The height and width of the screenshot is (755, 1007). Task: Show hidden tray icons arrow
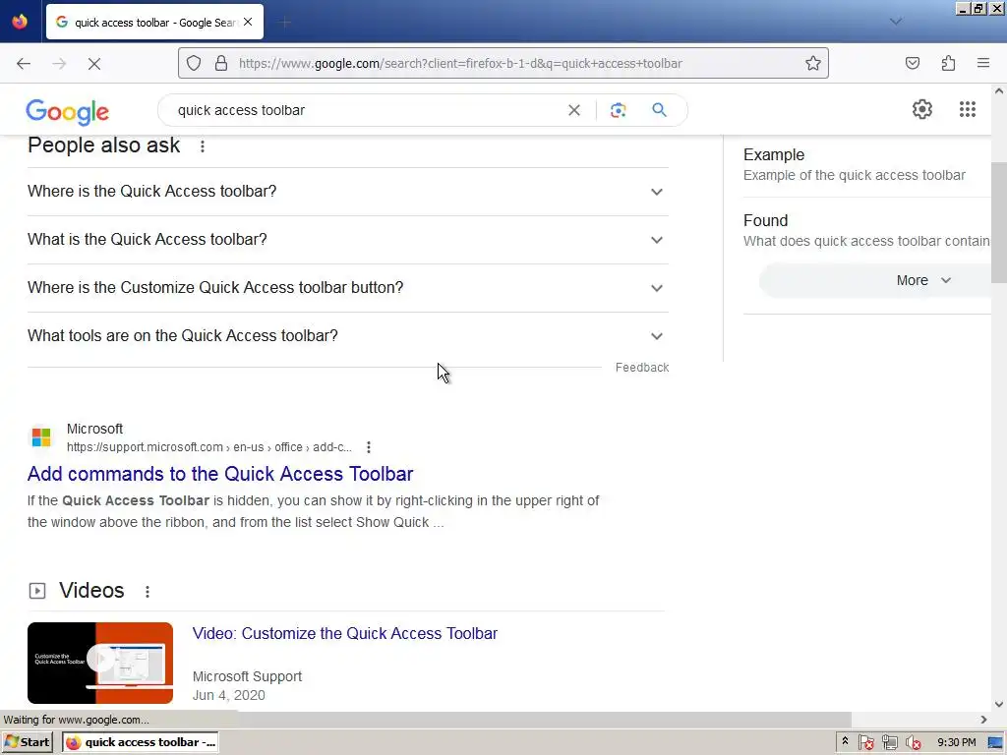pos(845,741)
